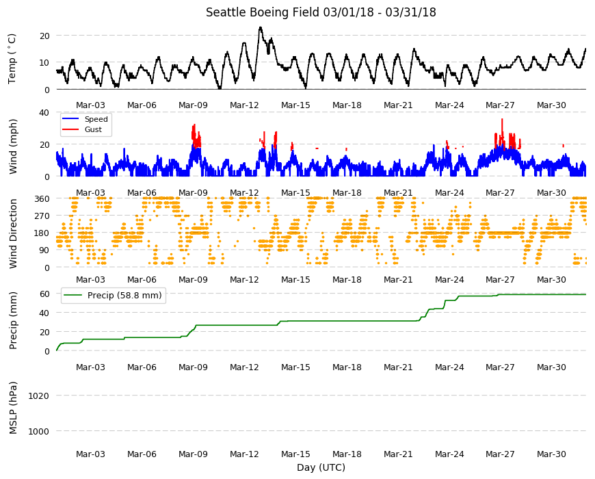This screenshot has width=595, height=479.
Task: Select the Precip (58.8 mm) legend label
Action: (x=124, y=296)
